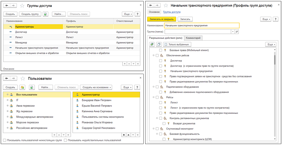Click the uncheck all roles icon
The height and width of the screenshot is (145, 282).
tap(159, 44)
